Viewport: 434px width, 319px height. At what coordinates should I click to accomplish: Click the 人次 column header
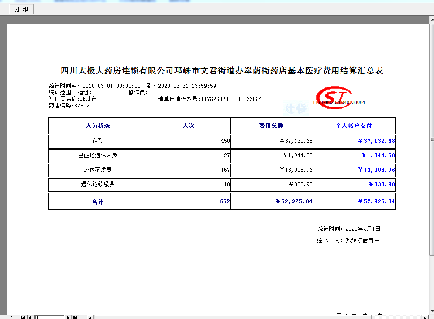point(189,125)
